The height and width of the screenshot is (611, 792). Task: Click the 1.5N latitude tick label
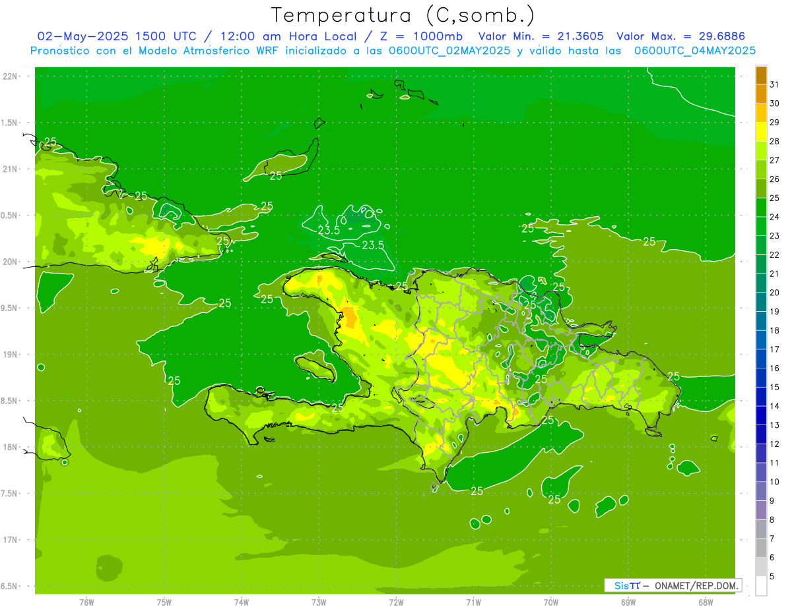pyautogui.click(x=10, y=123)
